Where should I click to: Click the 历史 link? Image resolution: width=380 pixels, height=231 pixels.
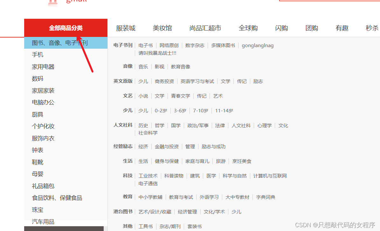[x=143, y=126]
